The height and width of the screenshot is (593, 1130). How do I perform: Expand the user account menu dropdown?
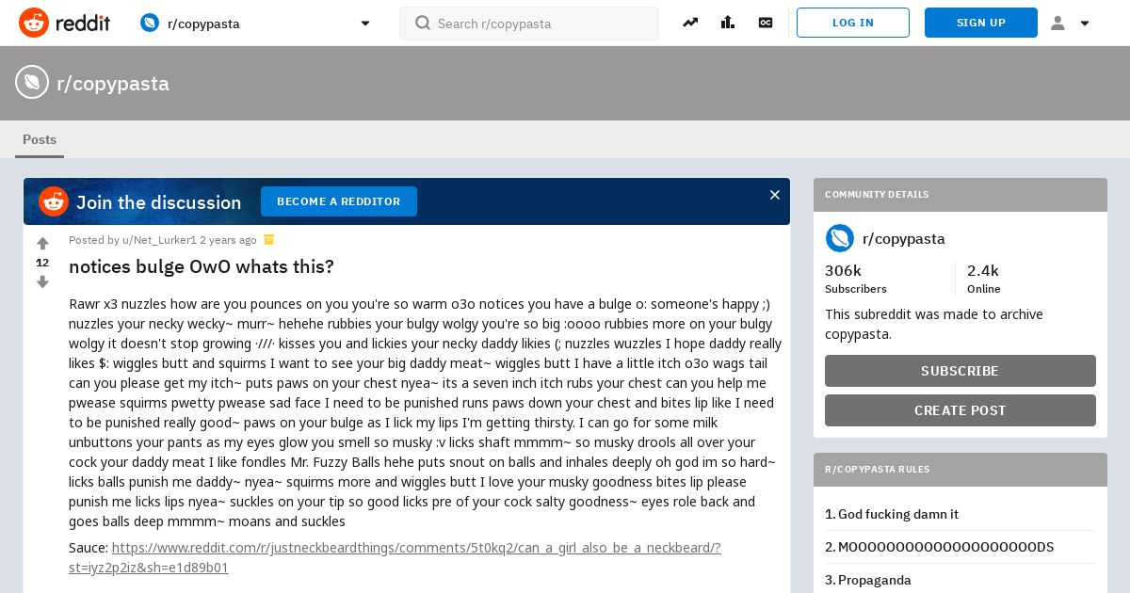pos(1070,23)
